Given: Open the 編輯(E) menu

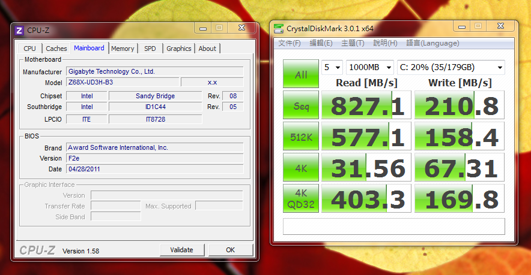Looking at the screenshot, I should pyautogui.click(x=321, y=43).
